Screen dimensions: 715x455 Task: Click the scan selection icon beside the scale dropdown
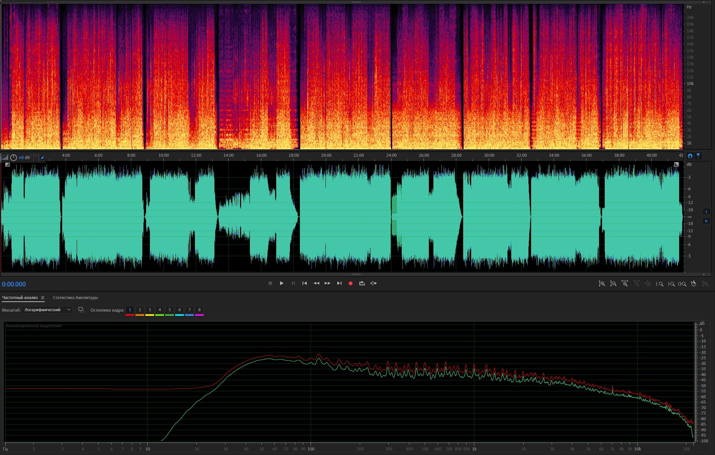(x=81, y=310)
